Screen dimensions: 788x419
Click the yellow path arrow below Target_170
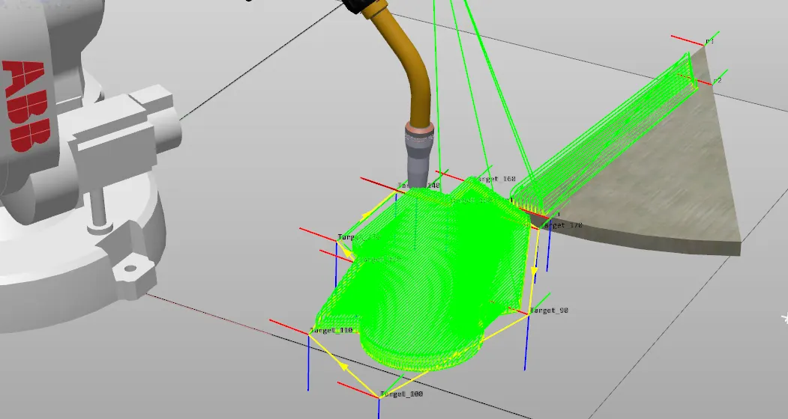point(535,271)
